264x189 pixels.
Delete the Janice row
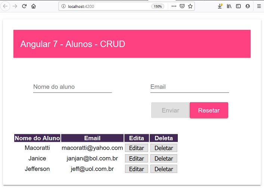point(164,158)
